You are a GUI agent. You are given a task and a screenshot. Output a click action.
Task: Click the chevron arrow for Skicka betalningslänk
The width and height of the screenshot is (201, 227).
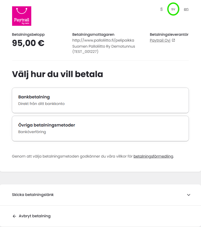click(x=189, y=195)
